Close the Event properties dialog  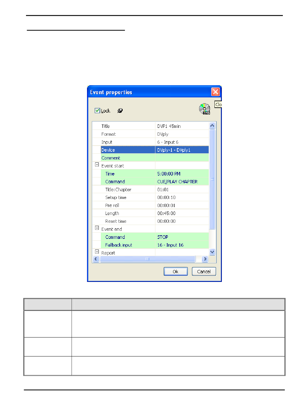(x=215, y=92)
